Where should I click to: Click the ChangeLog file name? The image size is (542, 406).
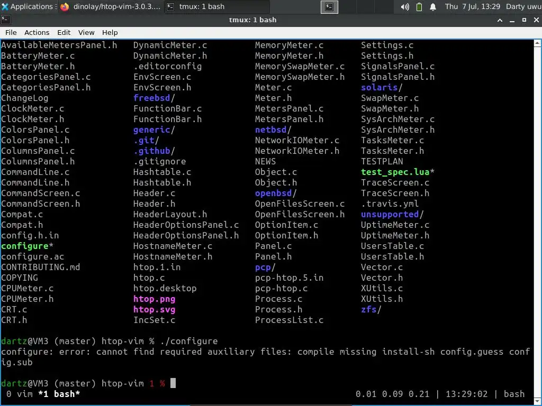click(24, 98)
